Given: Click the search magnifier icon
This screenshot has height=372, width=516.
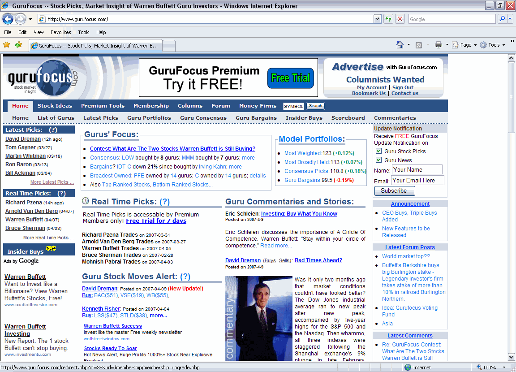Looking at the screenshot, I should pos(502,19).
